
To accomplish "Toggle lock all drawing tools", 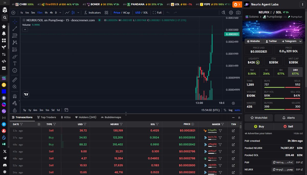I will (x=15, y=110).
